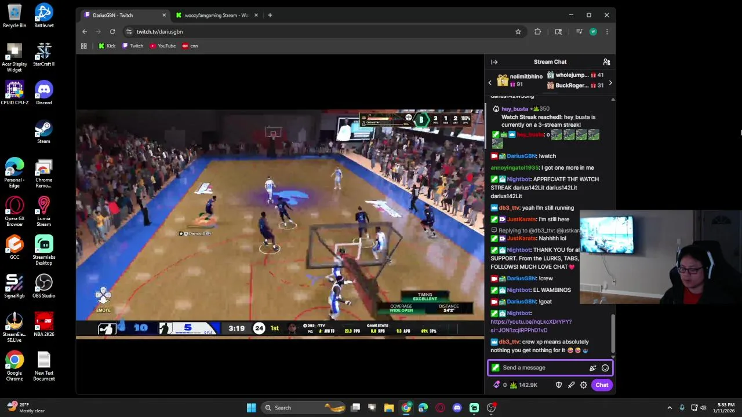Show next gift leaderboard entries
Viewport: 742px width, 417px height.
(x=610, y=83)
